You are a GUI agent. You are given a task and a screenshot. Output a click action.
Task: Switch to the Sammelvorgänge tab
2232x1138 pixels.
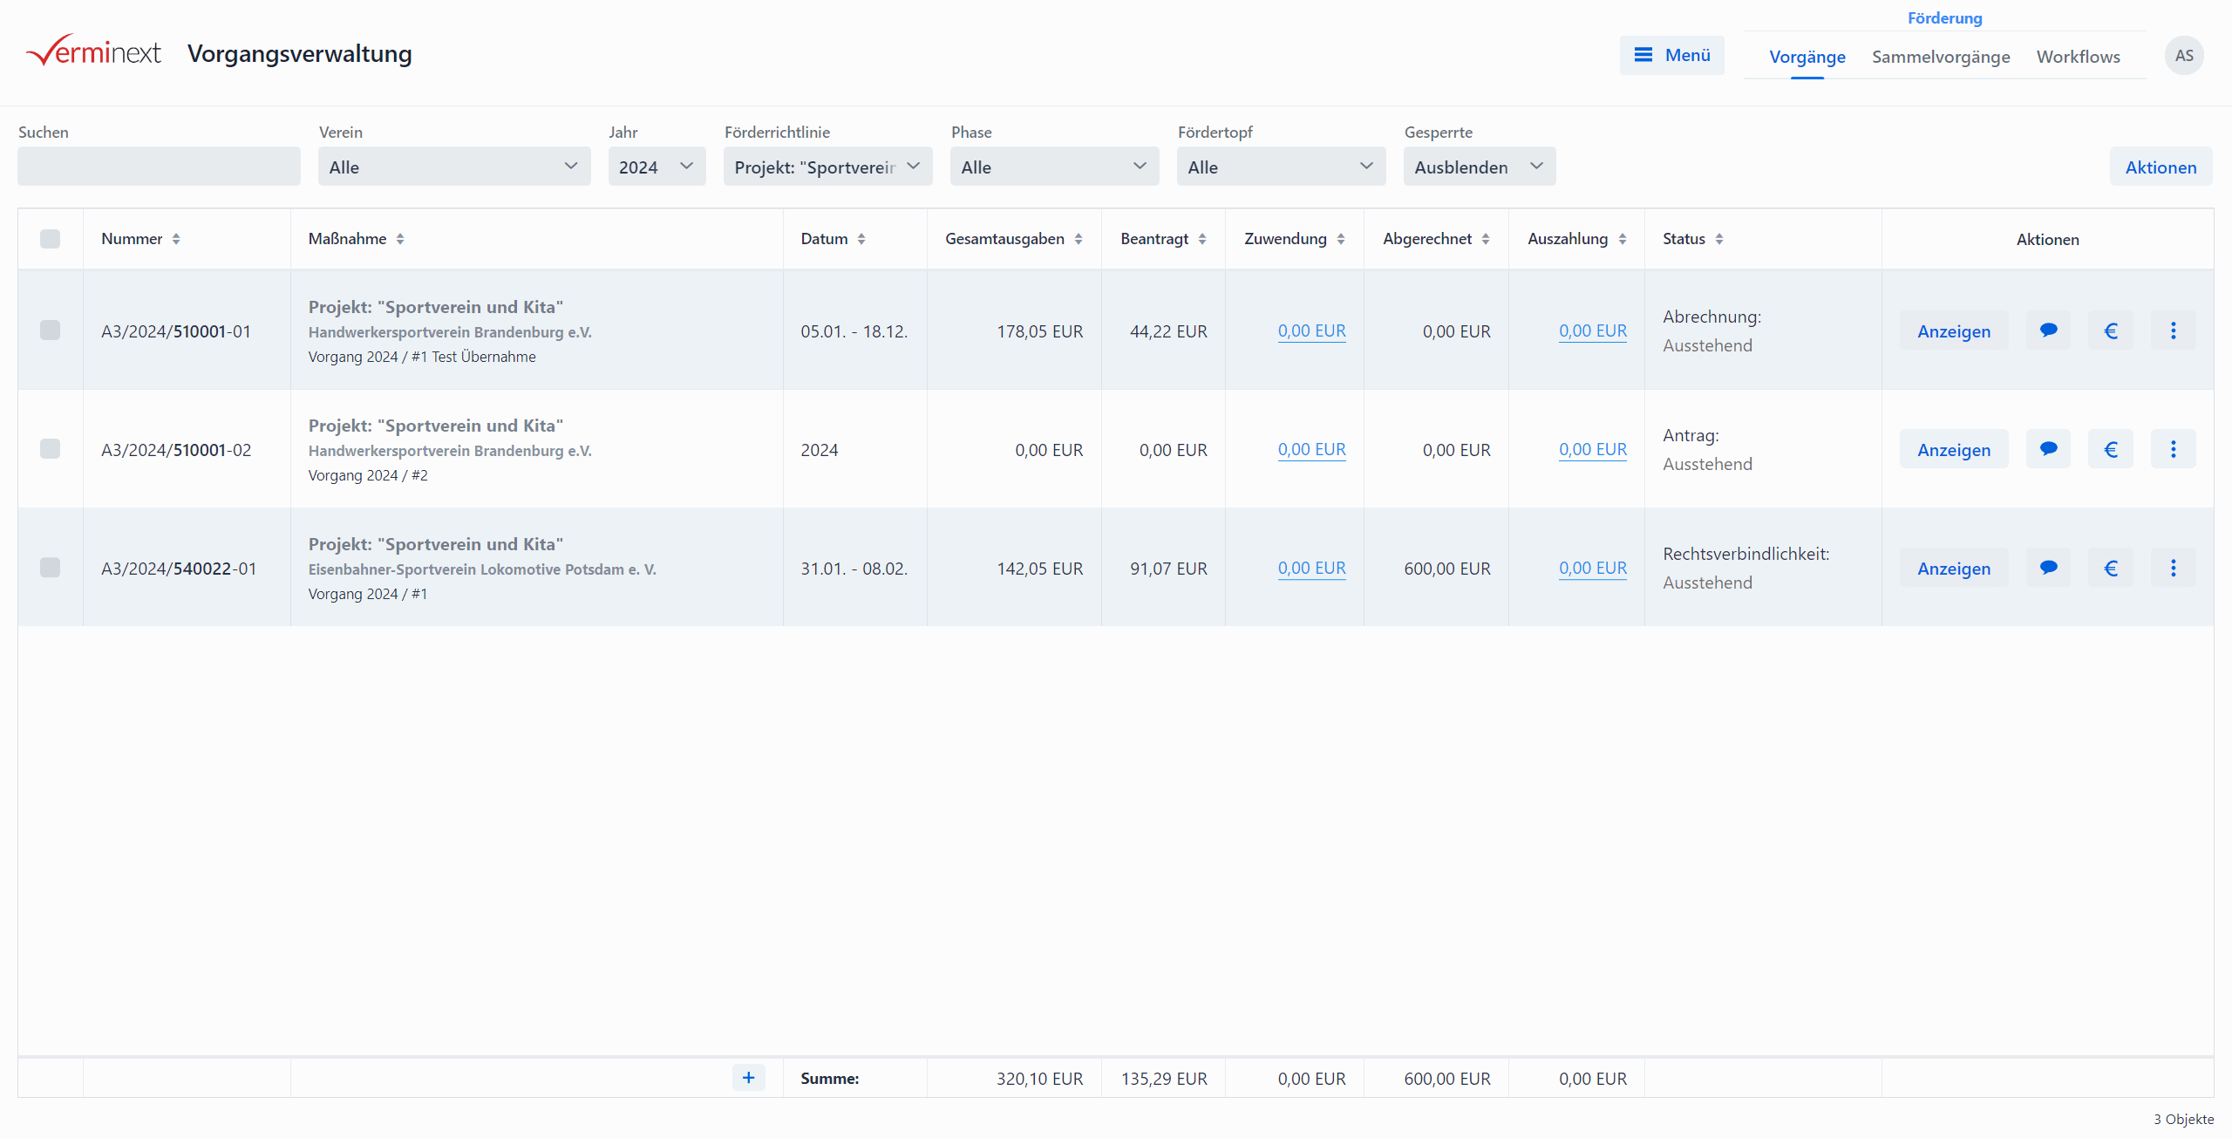coord(1941,57)
